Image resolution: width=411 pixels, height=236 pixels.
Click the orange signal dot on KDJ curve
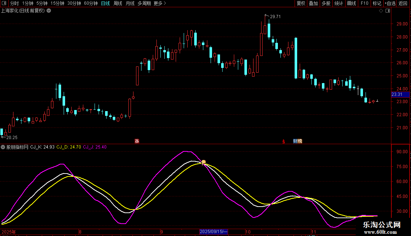[x=204, y=162]
